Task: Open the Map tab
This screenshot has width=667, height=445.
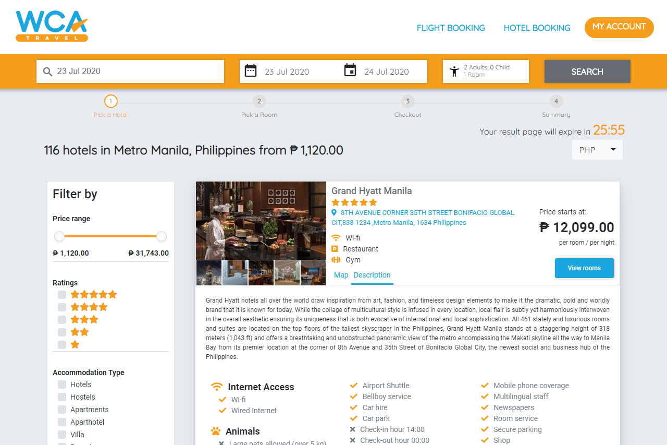Action: [341, 275]
